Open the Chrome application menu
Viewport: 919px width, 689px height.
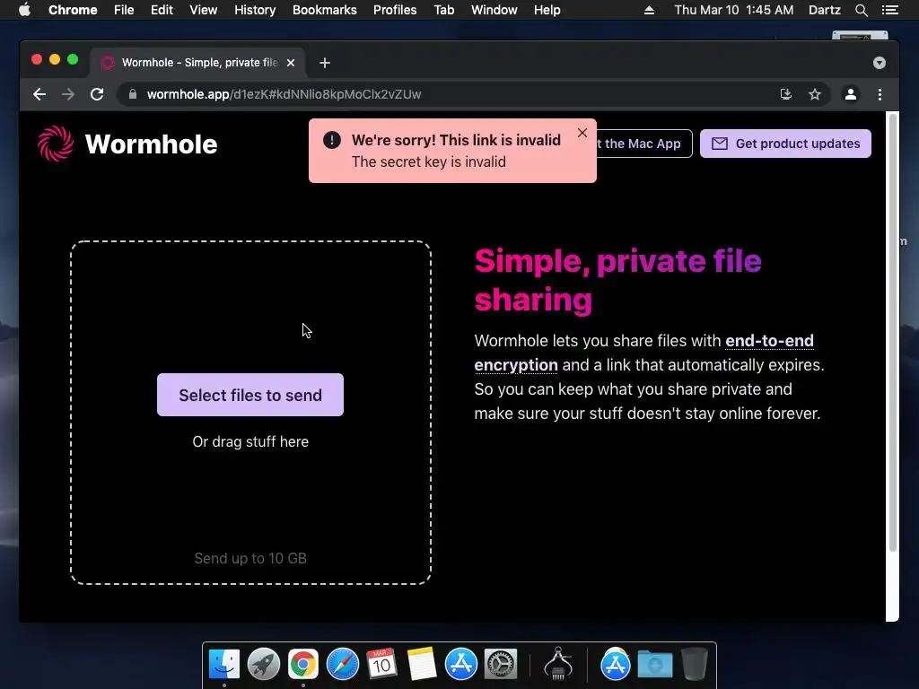[73, 10]
